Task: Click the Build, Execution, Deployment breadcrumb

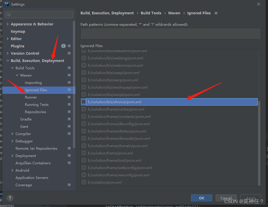Action: click(107, 13)
